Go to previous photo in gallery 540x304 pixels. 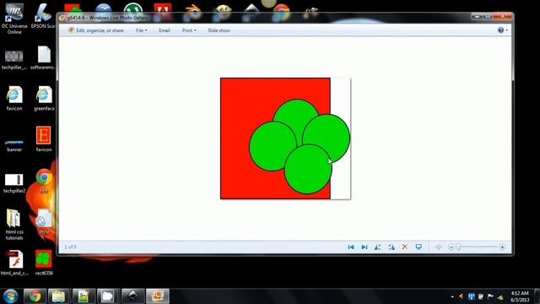coord(351,247)
